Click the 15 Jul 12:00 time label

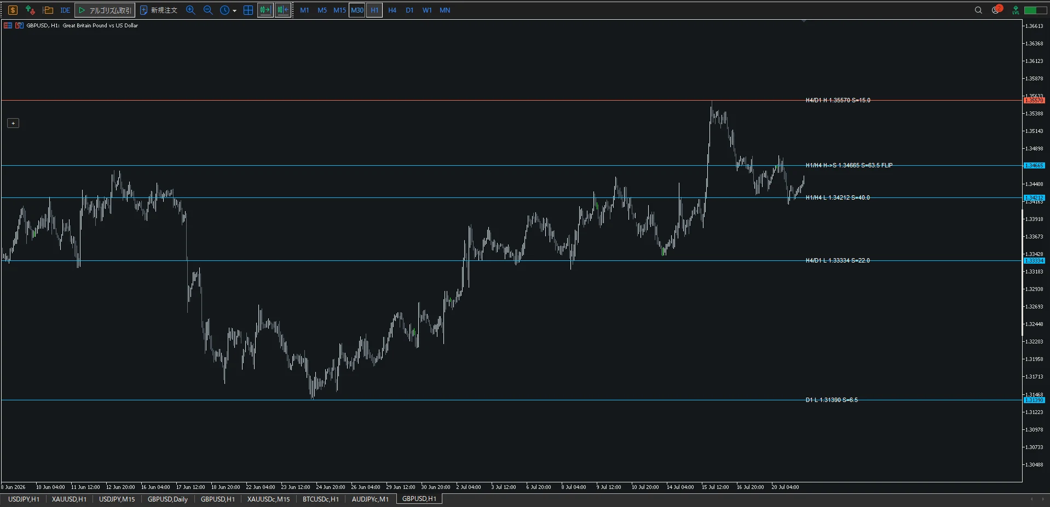click(x=715, y=487)
